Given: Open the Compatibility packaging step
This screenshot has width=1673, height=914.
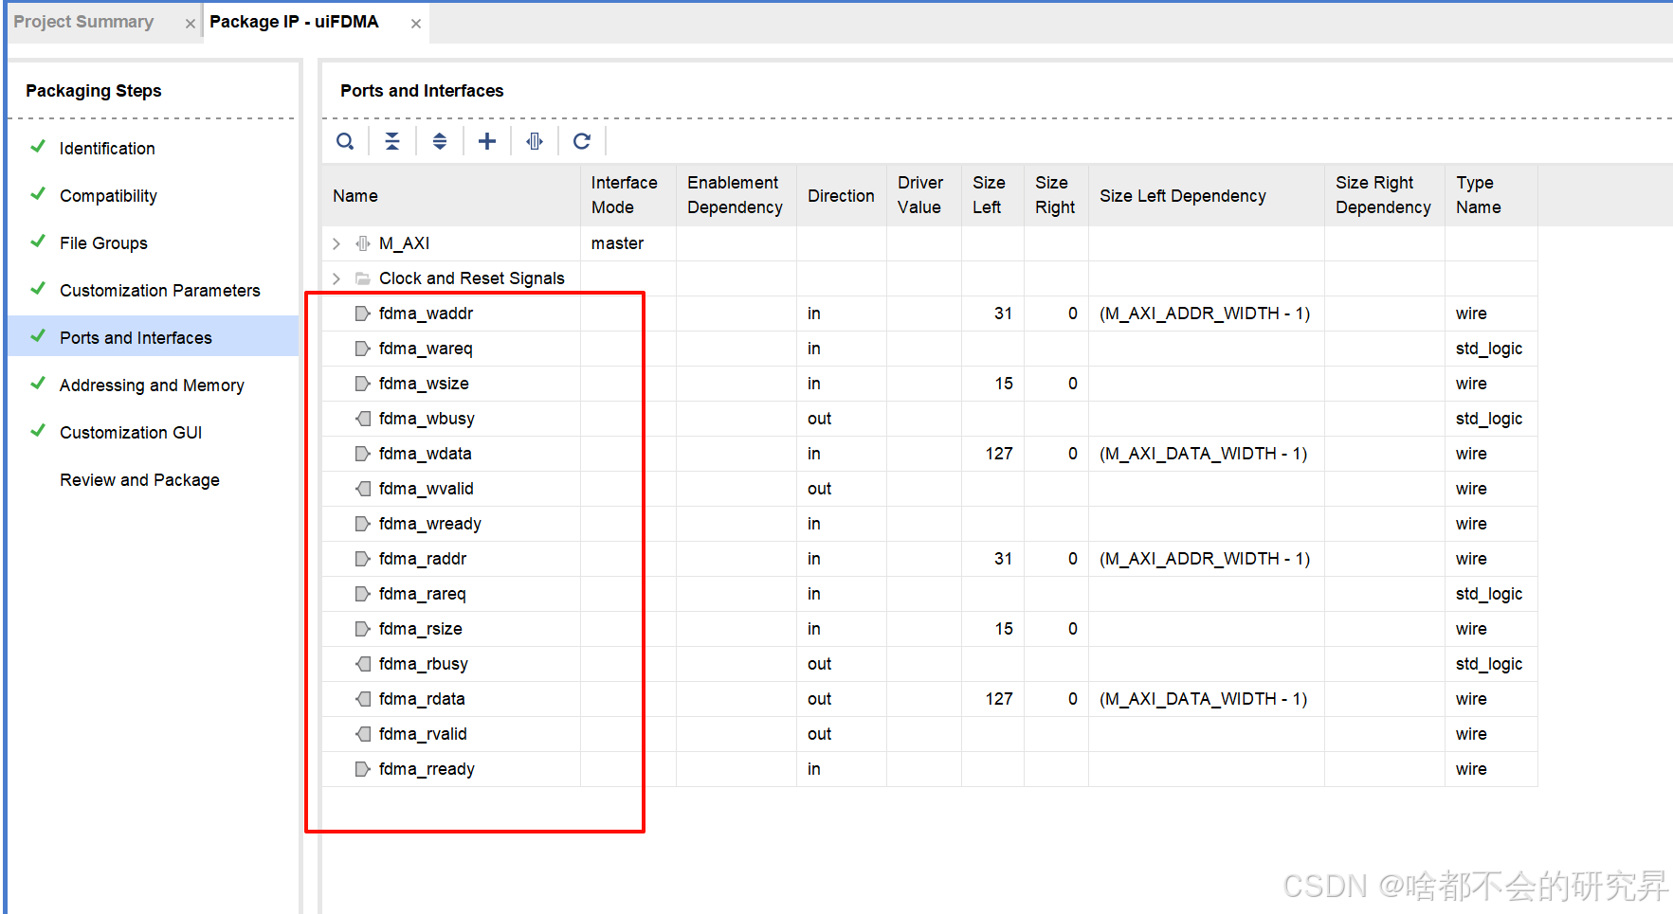Looking at the screenshot, I should click(108, 196).
